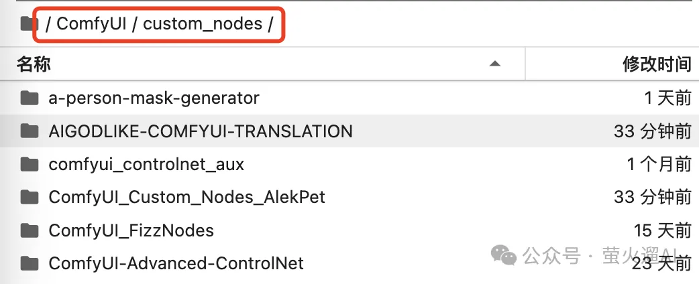The width and height of the screenshot is (699, 284).
Task: Open the ComfyUI_FizzNodes folder name
Action: click(131, 230)
